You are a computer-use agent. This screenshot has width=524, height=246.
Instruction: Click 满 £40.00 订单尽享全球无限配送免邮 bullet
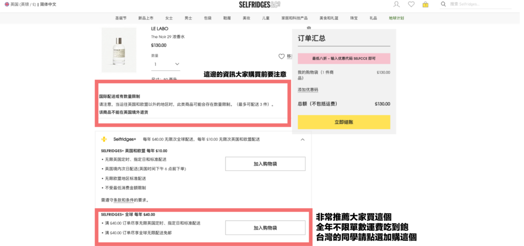coord(138,232)
